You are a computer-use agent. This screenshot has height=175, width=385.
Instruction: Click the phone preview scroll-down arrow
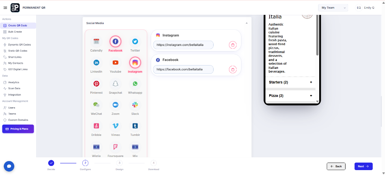[317, 102]
